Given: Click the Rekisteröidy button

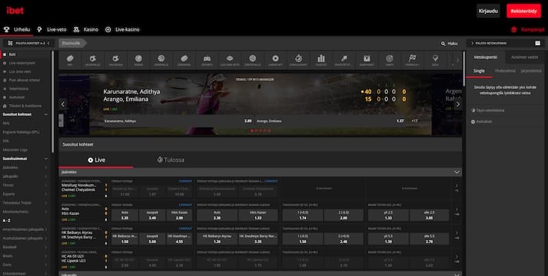Looking at the screenshot, I should [523, 11].
